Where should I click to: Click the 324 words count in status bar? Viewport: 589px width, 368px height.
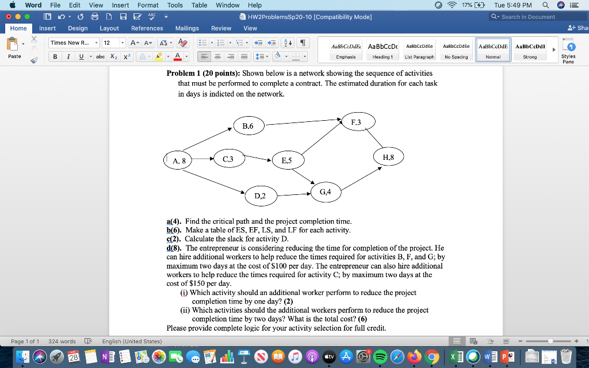coord(62,342)
